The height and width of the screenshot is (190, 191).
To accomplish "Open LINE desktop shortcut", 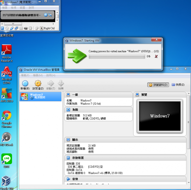I will (x=7, y=161).
